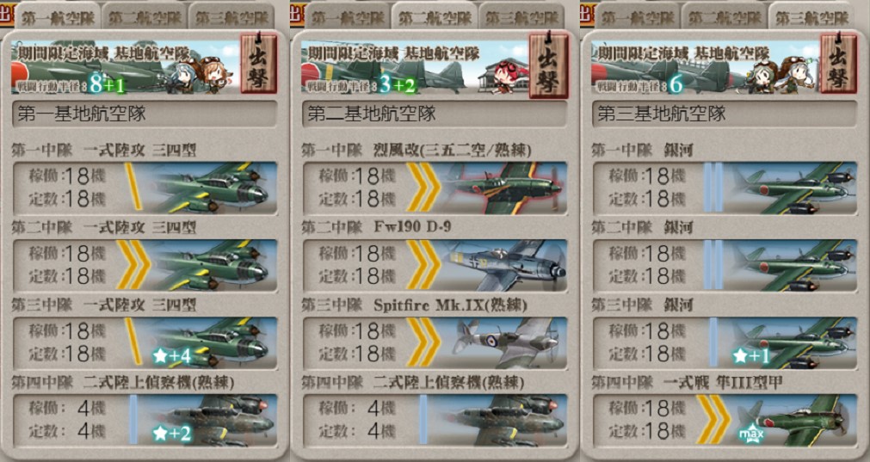Edit the 第二基地航空隊 name field
Viewport: 870px width, 462px height.
pos(435,114)
